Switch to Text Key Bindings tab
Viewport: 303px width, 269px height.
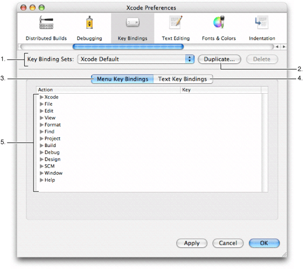tap(183, 79)
